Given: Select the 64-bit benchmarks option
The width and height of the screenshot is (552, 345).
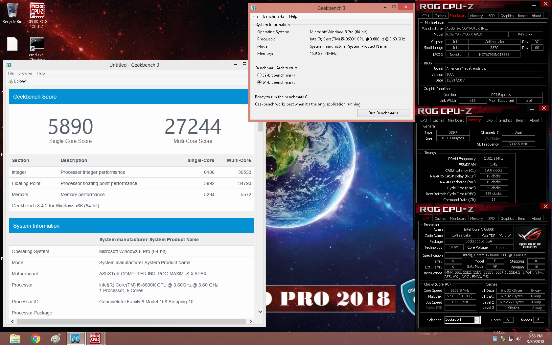Looking at the screenshot, I should 276,82.
